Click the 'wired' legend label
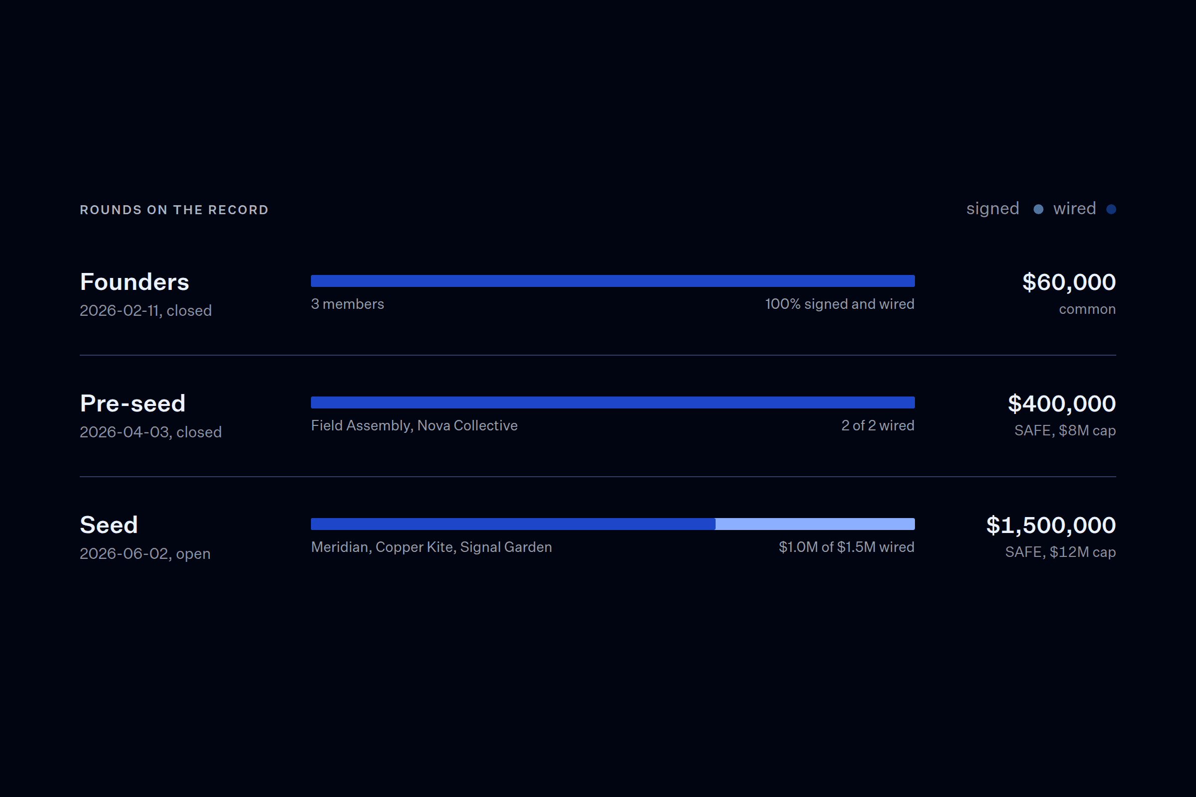1196x797 pixels. 1074,208
